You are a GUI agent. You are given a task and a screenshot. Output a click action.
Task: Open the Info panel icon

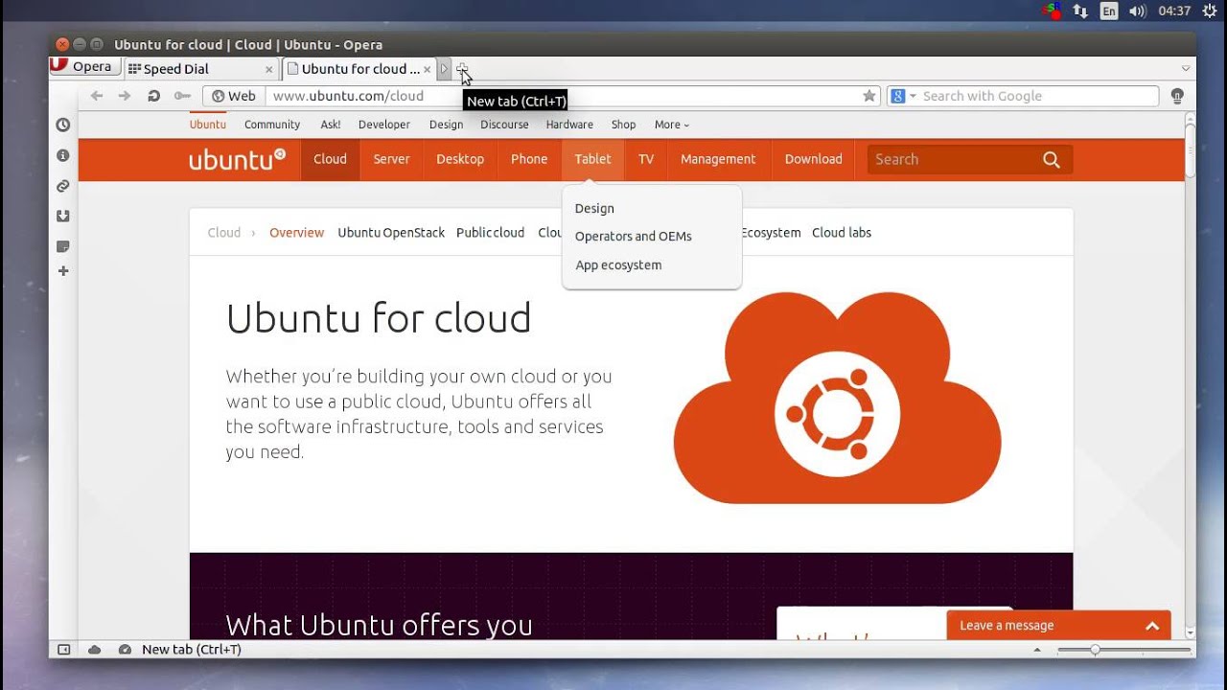coord(63,155)
